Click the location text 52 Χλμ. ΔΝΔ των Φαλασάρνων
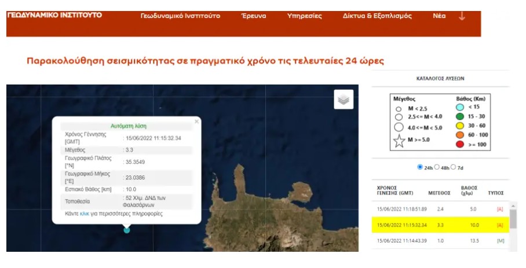 (x=144, y=201)
